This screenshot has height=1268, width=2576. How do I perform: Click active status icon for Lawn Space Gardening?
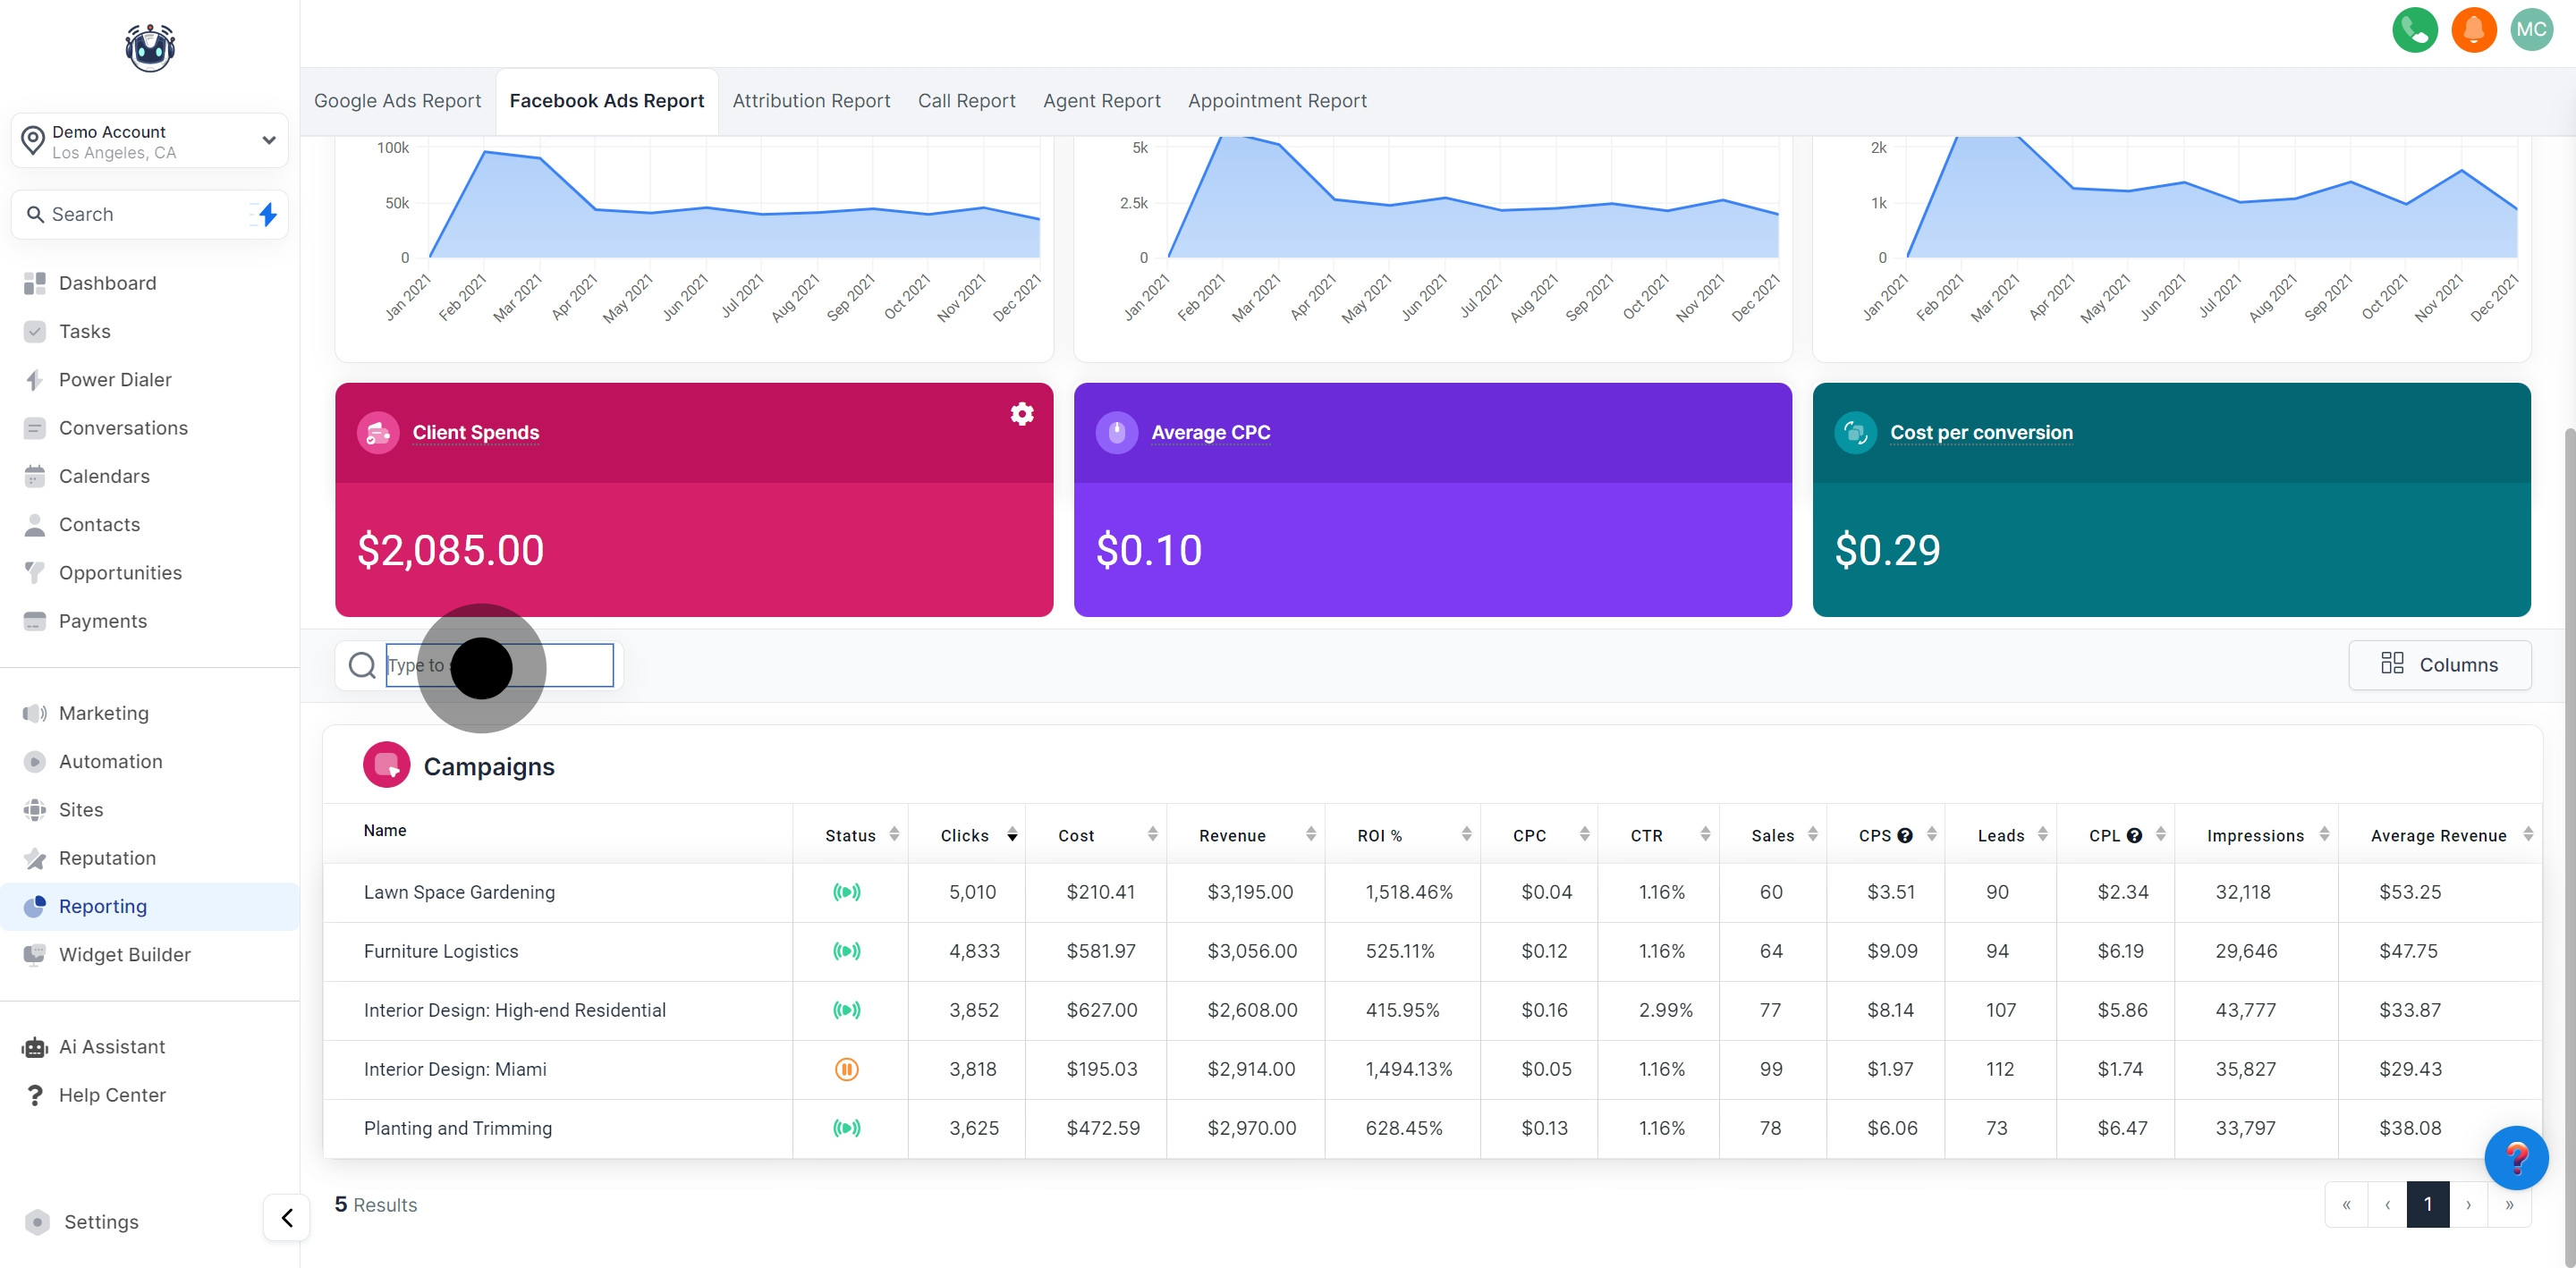(846, 892)
